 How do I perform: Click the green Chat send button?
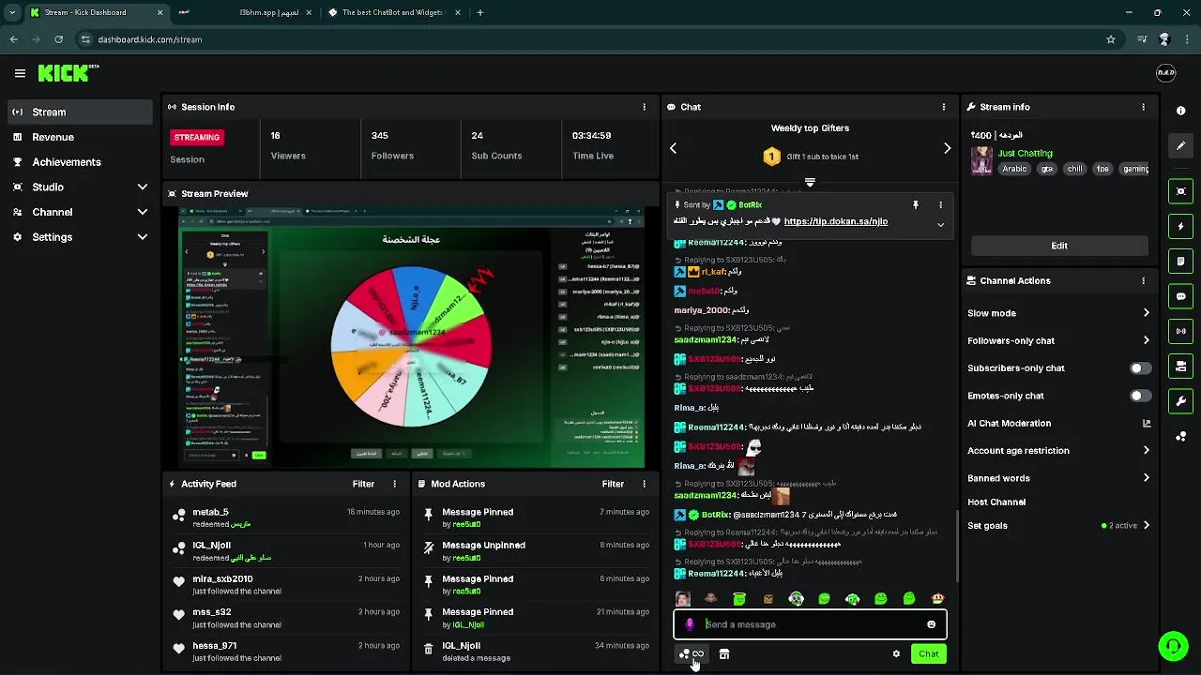[928, 654]
